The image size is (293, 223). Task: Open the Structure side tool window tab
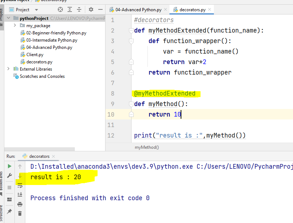[1, 214]
